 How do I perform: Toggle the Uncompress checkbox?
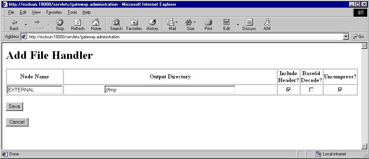[340, 90]
